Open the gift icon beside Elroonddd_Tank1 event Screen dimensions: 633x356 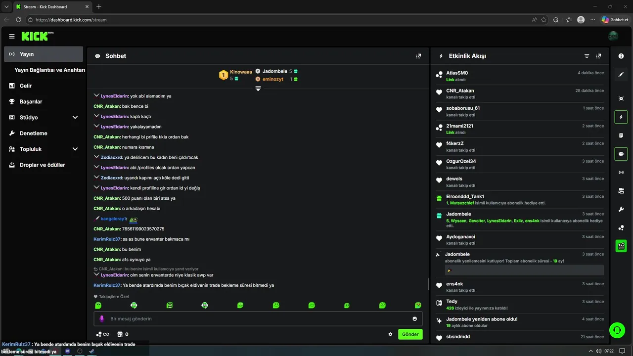(x=439, y=198)
